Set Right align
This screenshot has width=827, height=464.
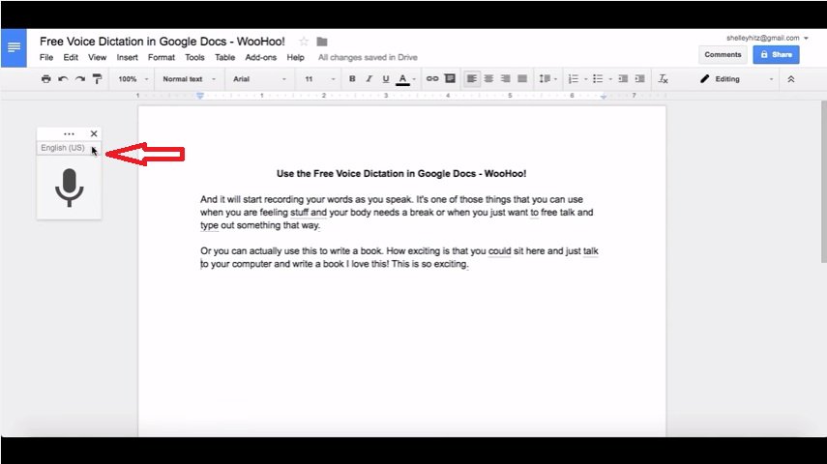(506, 79)
